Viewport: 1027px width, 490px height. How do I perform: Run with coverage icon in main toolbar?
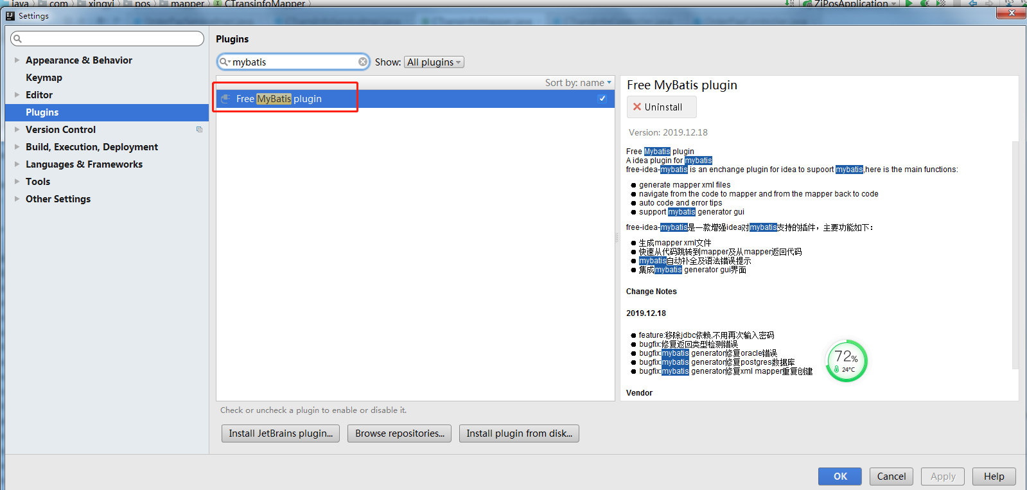tap(941, 3)
